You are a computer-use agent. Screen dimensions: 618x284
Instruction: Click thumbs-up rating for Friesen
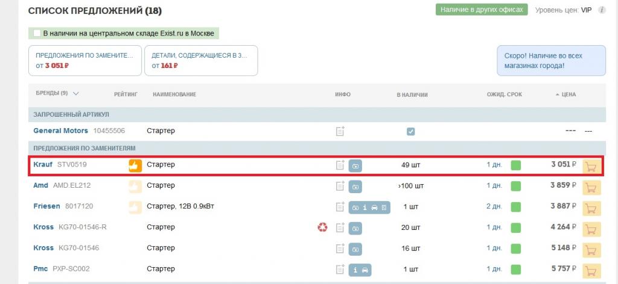coord(135,208)
